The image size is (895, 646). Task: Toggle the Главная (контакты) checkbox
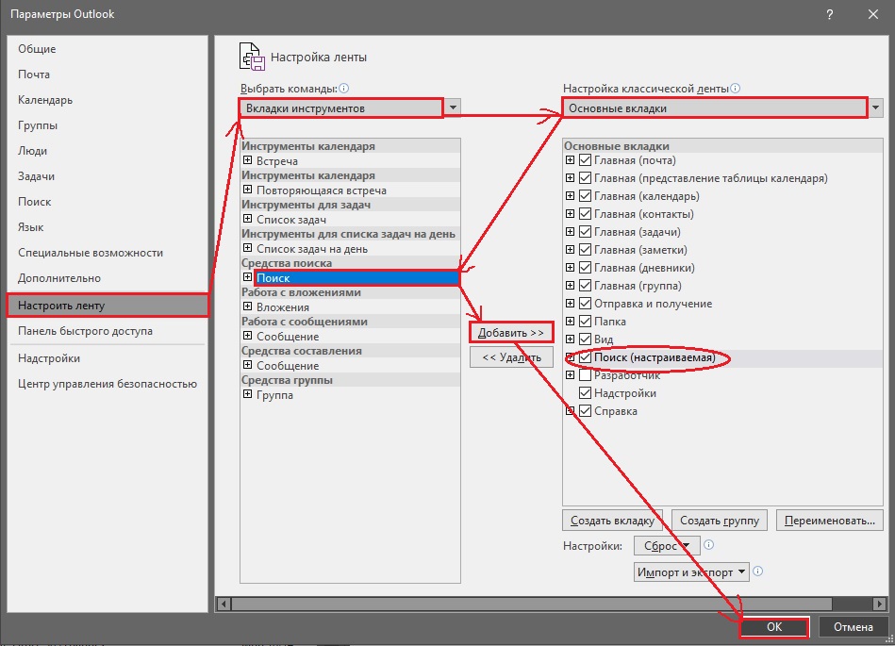(585, 214)
